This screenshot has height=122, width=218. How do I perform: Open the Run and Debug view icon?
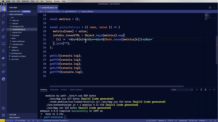[x=3, y=29]
